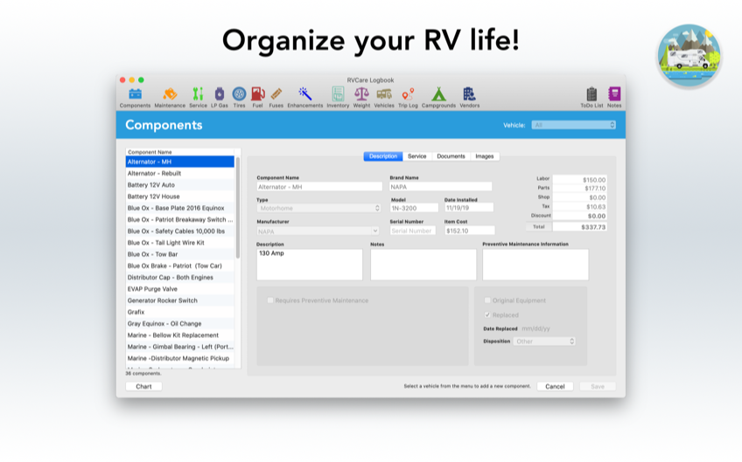Viewport: 742px width, 462px height.
Task: Open the Vehicle selector dropdown
Action: point(574,125)
